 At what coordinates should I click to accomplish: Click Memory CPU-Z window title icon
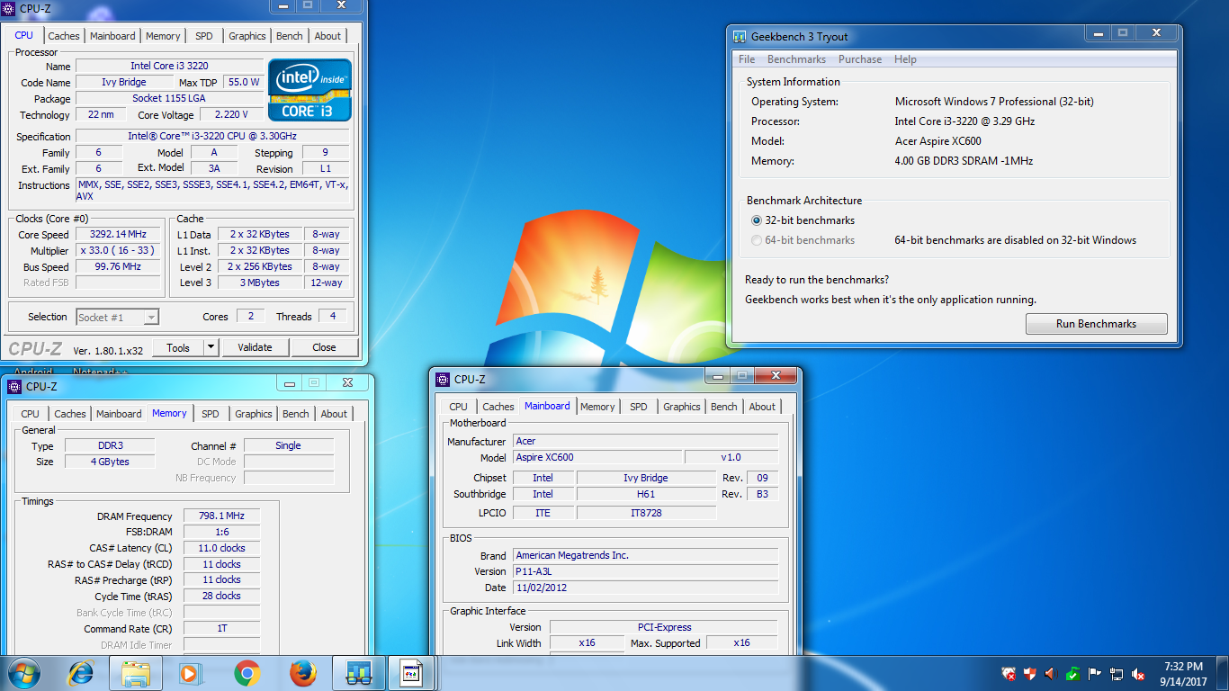[x=13, y=387]
